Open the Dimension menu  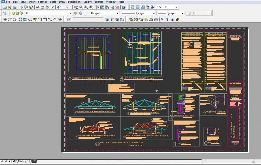point(74,2)
